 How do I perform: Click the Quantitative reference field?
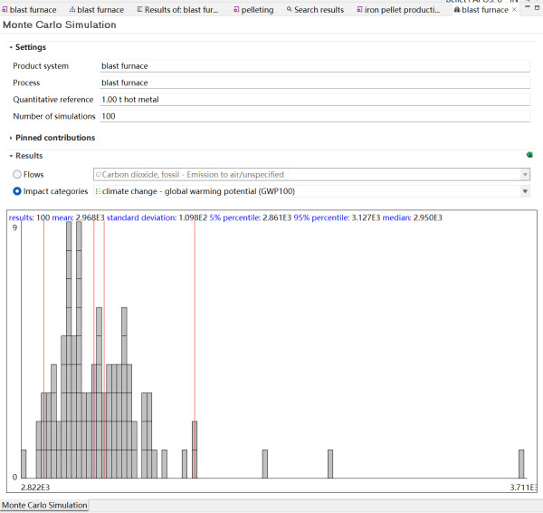point(315,99)
